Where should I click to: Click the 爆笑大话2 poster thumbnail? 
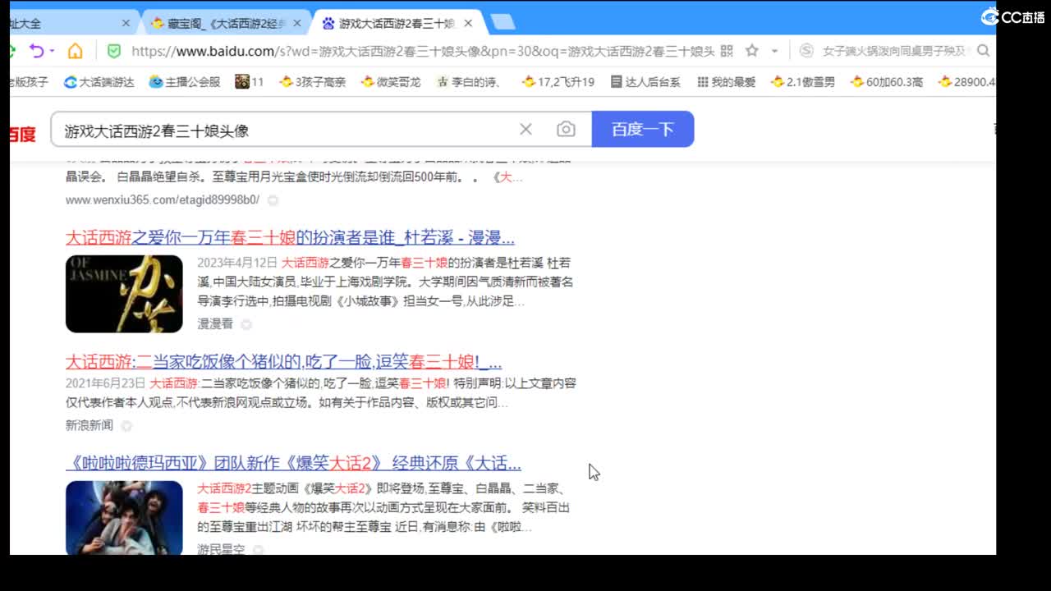[124, 517]
